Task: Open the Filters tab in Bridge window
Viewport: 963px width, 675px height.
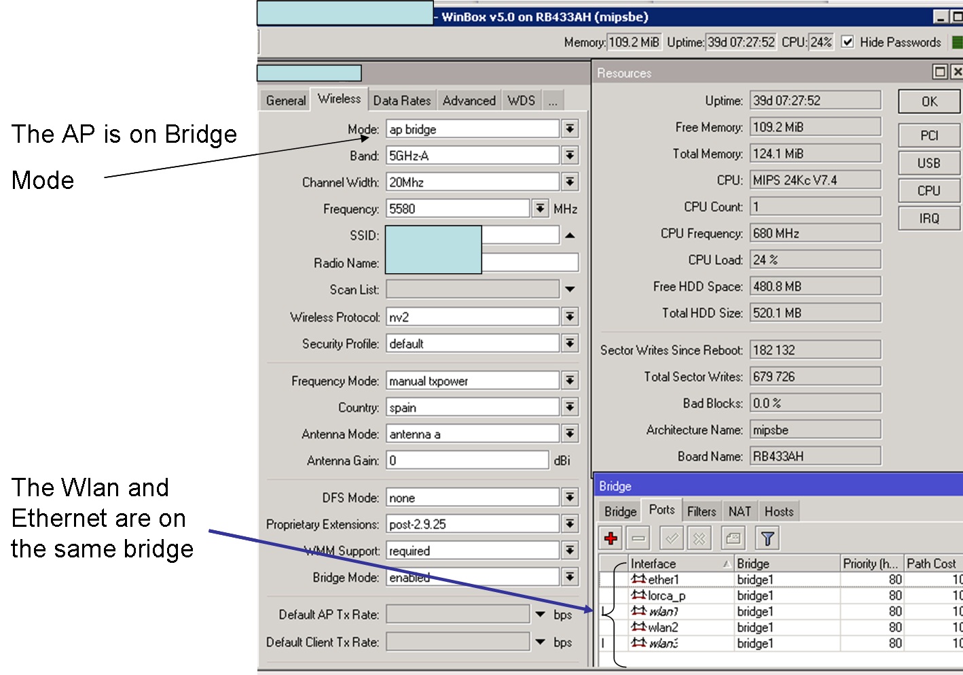Action: 702,511
